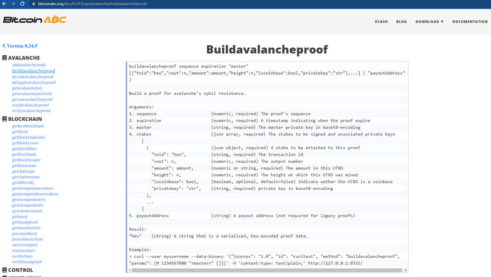Open preciousblock documentation
Screen dimensions: 491x277
click(25, 234)
